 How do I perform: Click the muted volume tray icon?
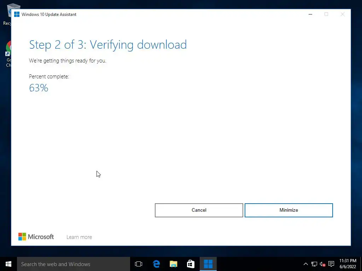322,264
